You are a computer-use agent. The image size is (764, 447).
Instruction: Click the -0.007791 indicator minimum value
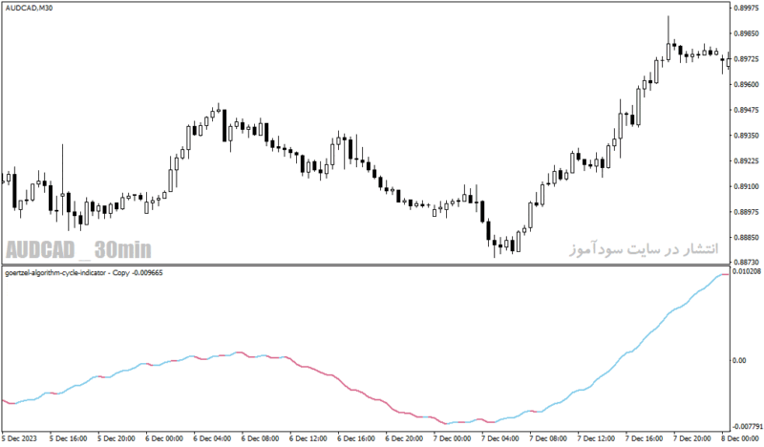pos(748,427)
